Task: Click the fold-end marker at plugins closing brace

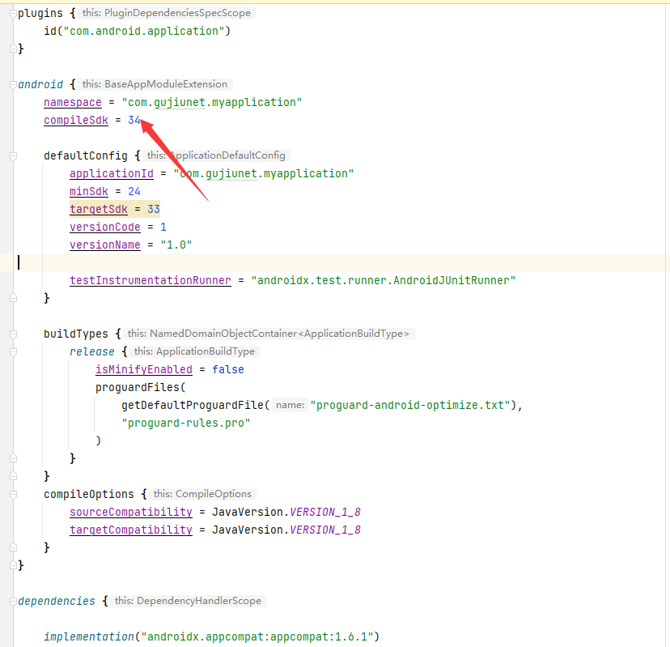Action: pyautogui.click(x=13, y=49)
